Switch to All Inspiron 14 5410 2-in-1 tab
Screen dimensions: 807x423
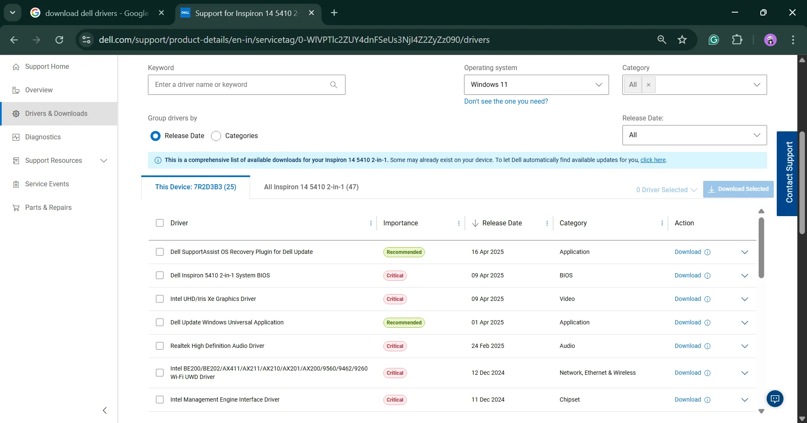[311, 187]
